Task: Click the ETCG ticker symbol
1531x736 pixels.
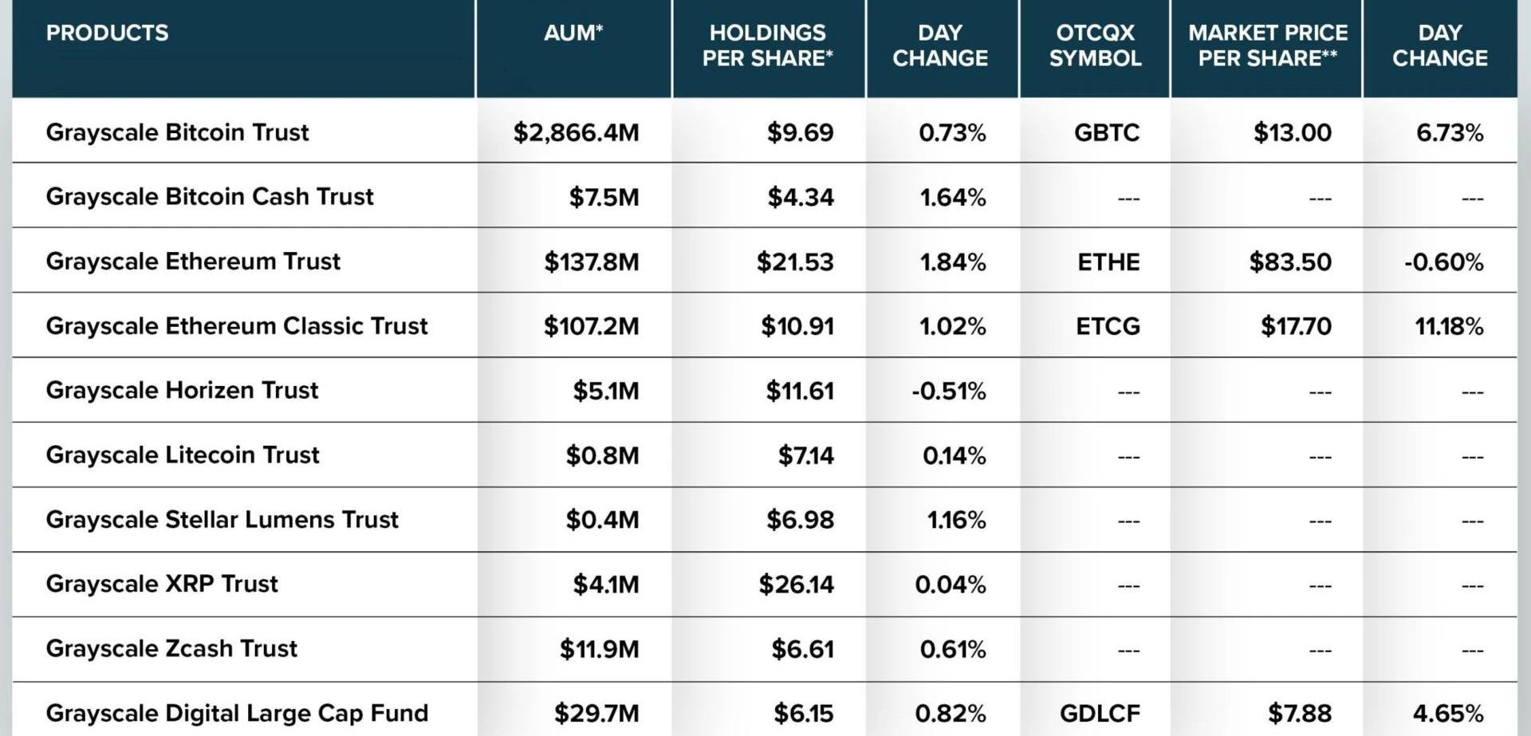Action: (1108, 326)
